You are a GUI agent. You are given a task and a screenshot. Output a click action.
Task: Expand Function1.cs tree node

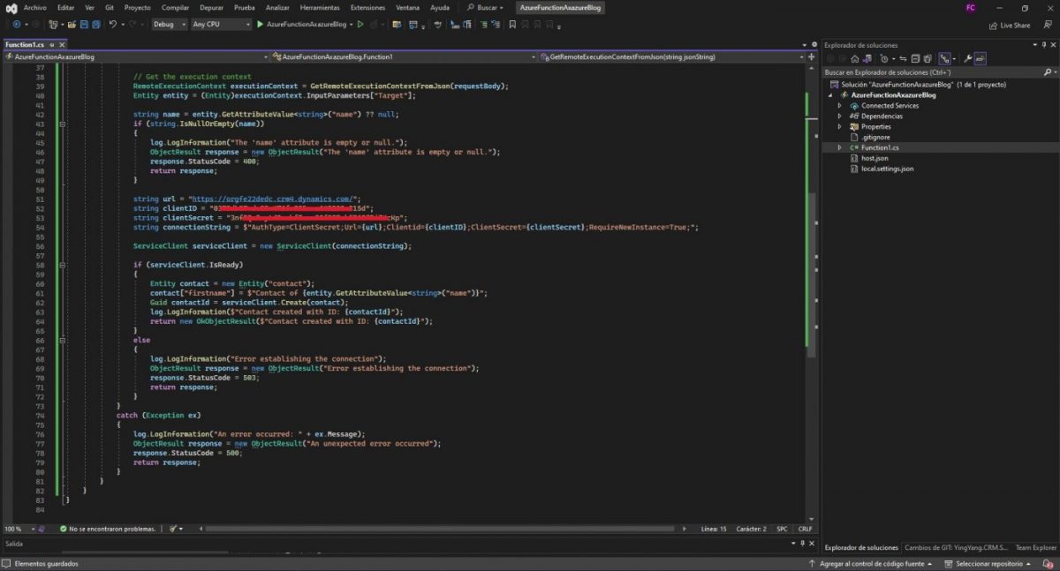pos(841,148)
